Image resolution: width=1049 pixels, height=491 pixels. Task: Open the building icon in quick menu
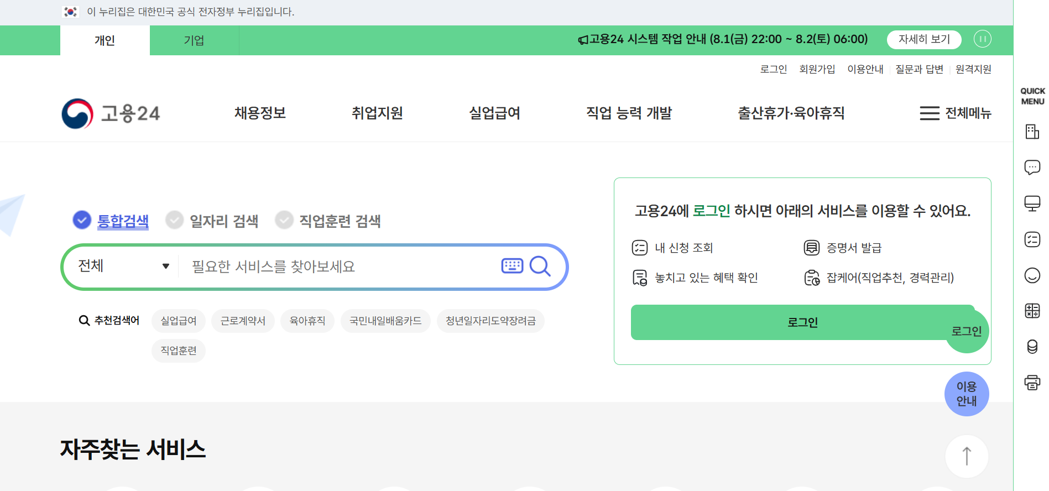point(1032,132)
